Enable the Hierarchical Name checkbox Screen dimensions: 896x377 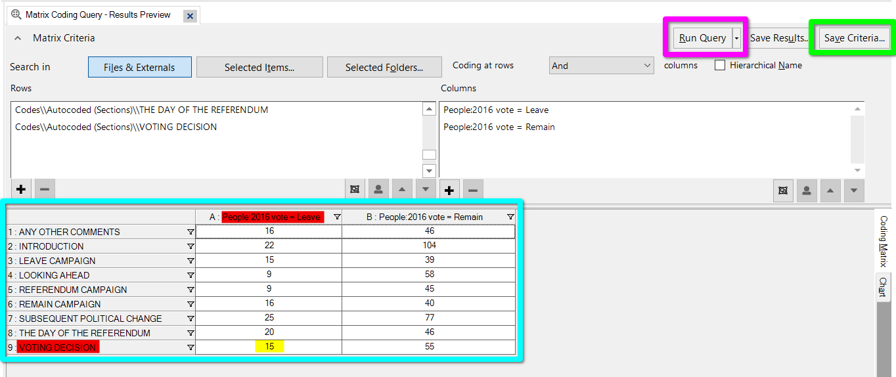pyautogui.click(x=720, y=66)
